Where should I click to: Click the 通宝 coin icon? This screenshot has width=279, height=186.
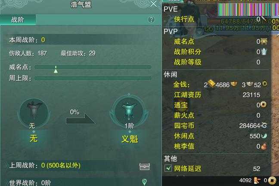(x=263, y=104)
